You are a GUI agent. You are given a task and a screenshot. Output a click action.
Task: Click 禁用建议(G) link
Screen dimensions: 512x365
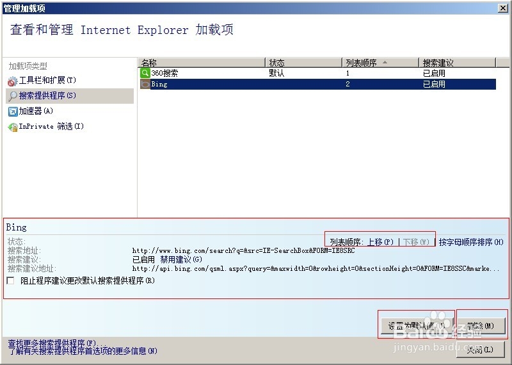[181, 260]
